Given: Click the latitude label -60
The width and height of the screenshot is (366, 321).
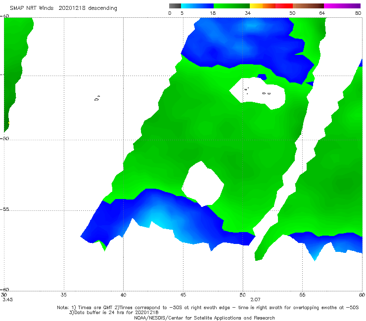Looking at the screenshot, I should pos(5,289).
